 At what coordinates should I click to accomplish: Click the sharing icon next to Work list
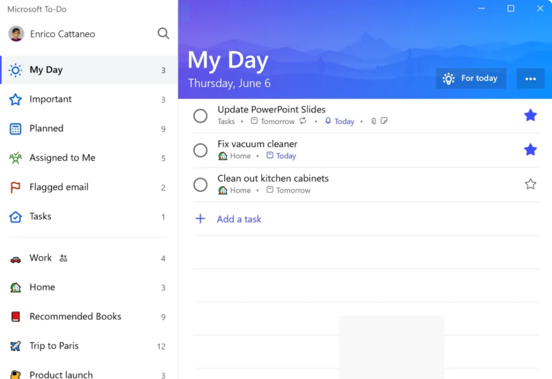63,258
